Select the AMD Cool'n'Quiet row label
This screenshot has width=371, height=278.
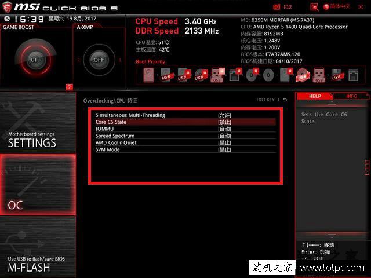[116, 142]
